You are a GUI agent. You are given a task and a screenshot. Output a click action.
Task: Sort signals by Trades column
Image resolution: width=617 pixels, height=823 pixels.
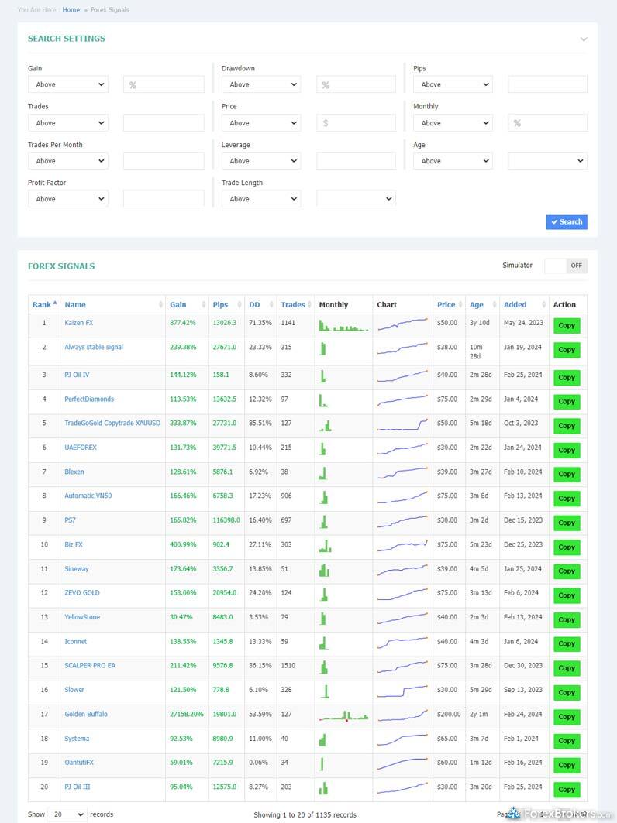[292, 304]
